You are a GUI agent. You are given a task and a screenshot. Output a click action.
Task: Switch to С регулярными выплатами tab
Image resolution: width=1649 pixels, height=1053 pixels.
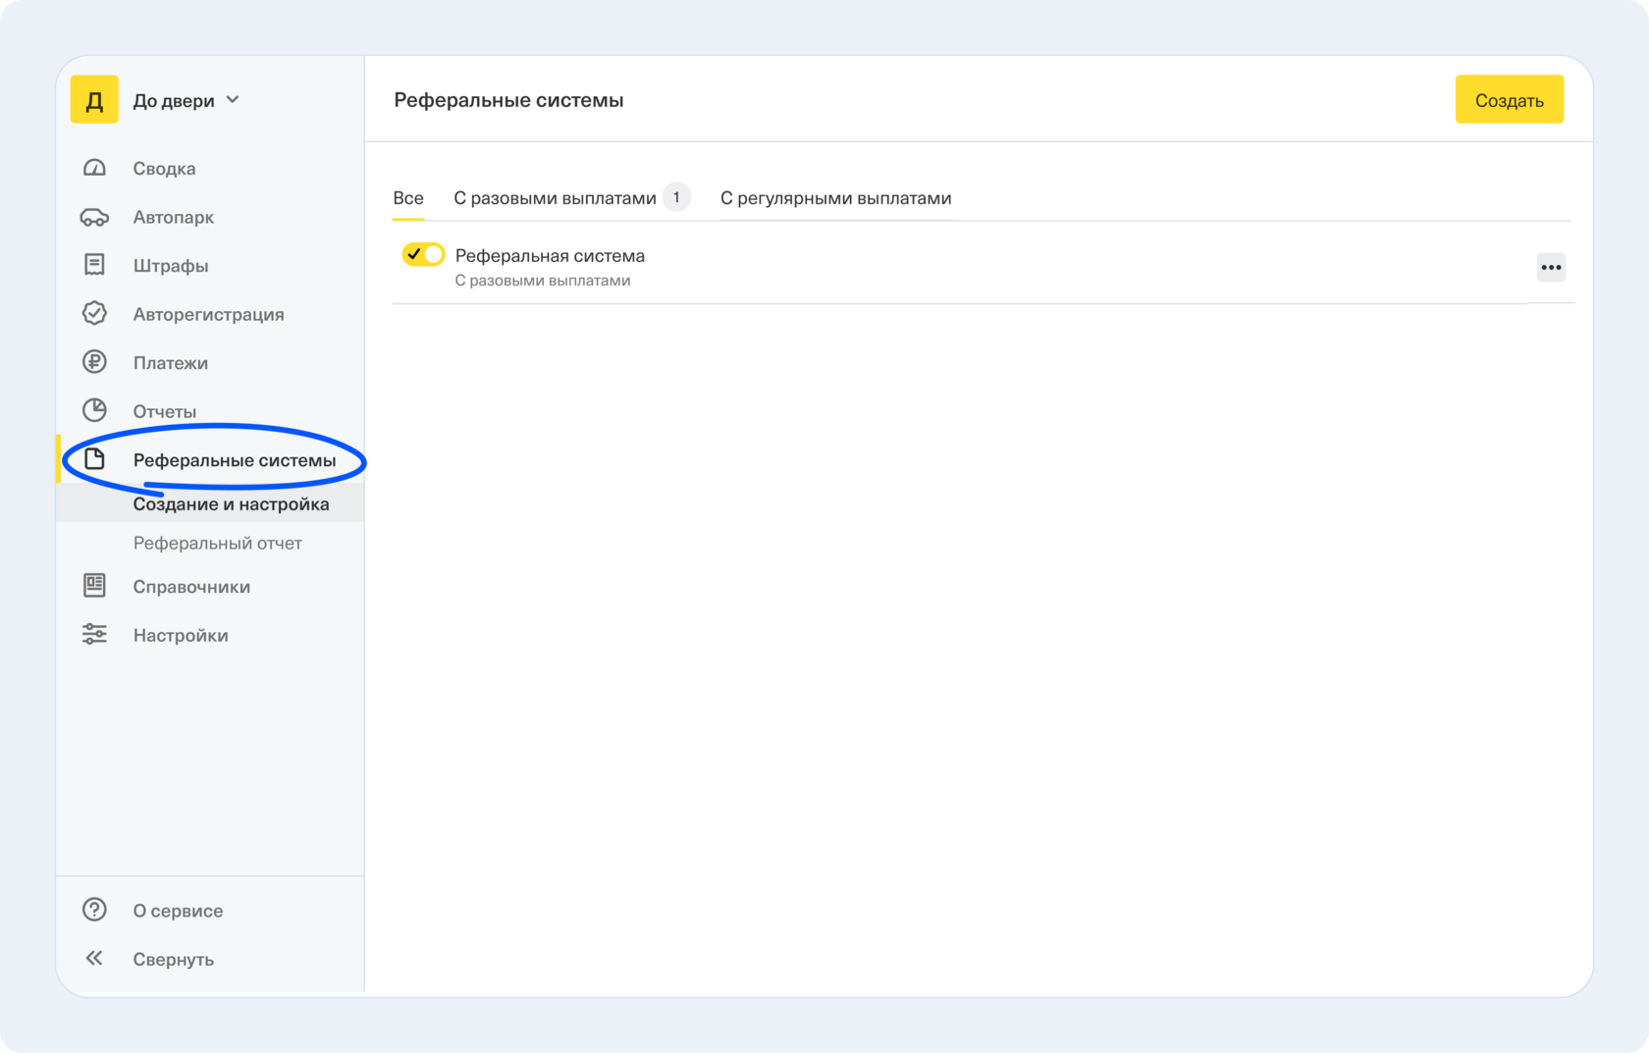[x=835, y=198]
